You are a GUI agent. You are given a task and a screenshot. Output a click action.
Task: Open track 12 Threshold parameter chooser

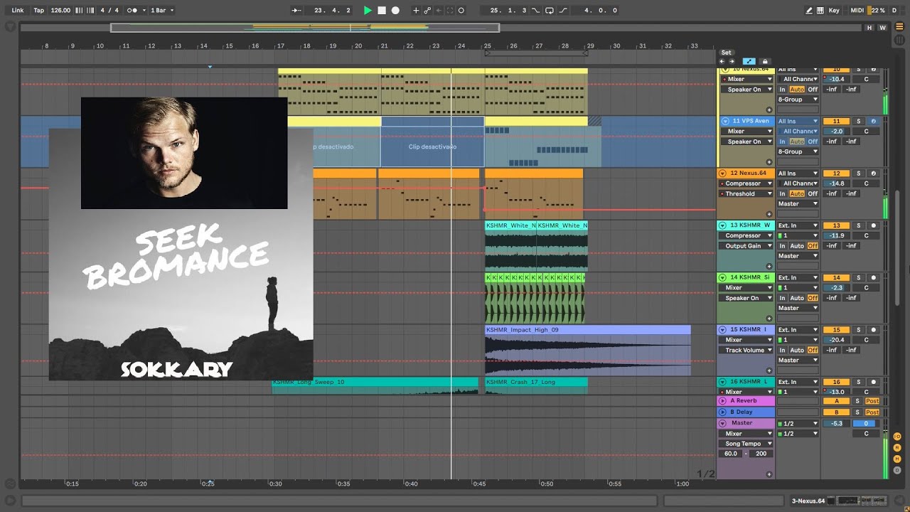[745, 193]
